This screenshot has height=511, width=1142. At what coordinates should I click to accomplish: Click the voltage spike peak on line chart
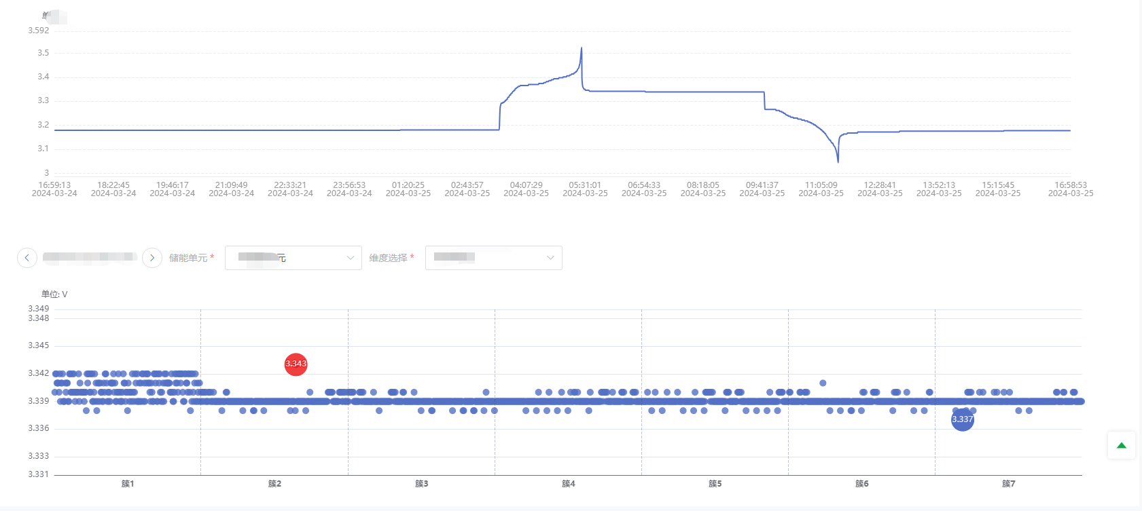pyautogui.click(x=582, y=48)
